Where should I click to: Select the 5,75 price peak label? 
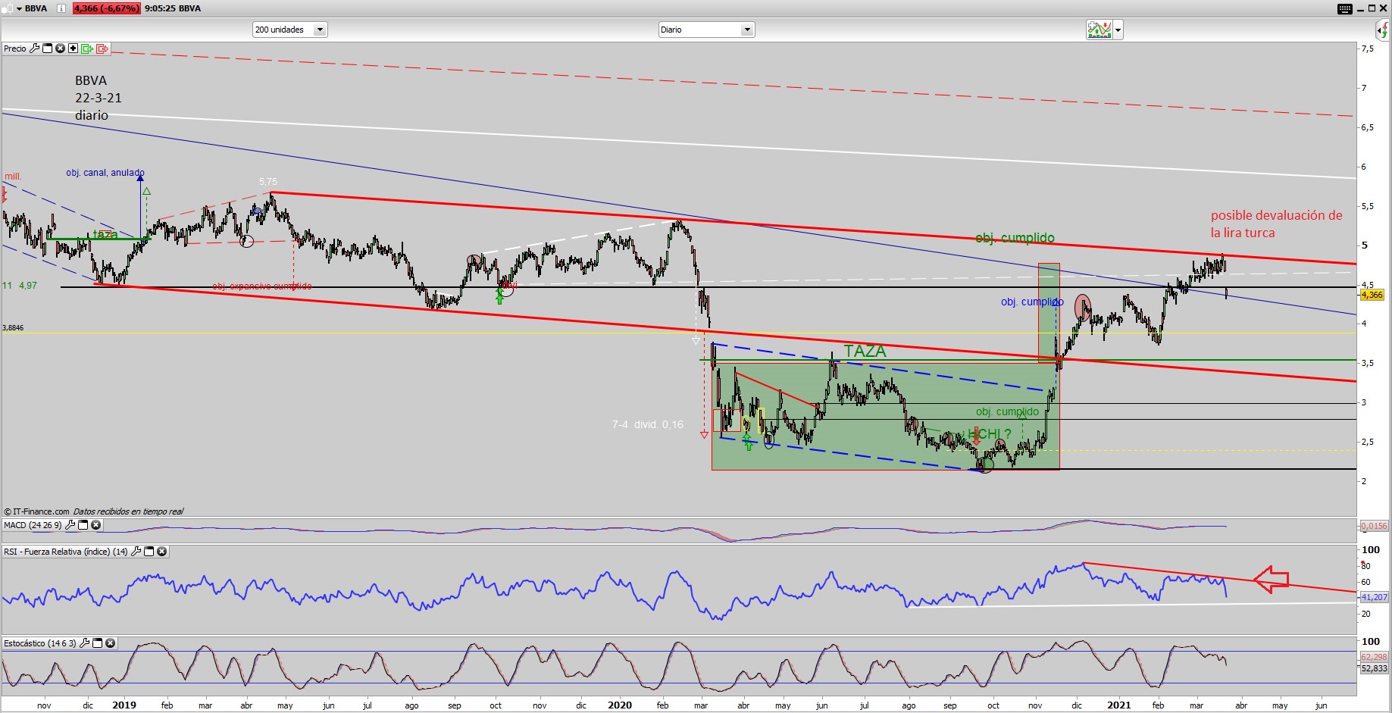tap(268, 182)
